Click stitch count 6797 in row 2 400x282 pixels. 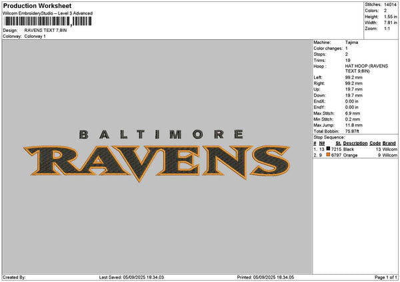coord(336,155)
